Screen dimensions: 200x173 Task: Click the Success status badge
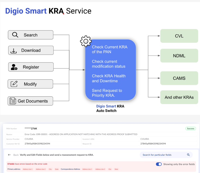[x=191, y=129]
